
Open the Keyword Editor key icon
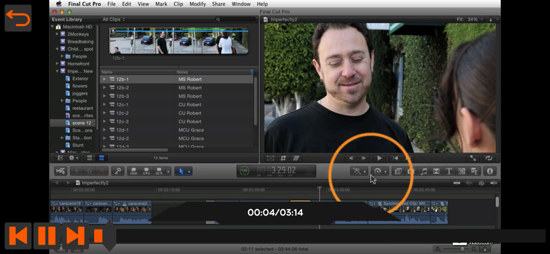[x=118, y=171]
